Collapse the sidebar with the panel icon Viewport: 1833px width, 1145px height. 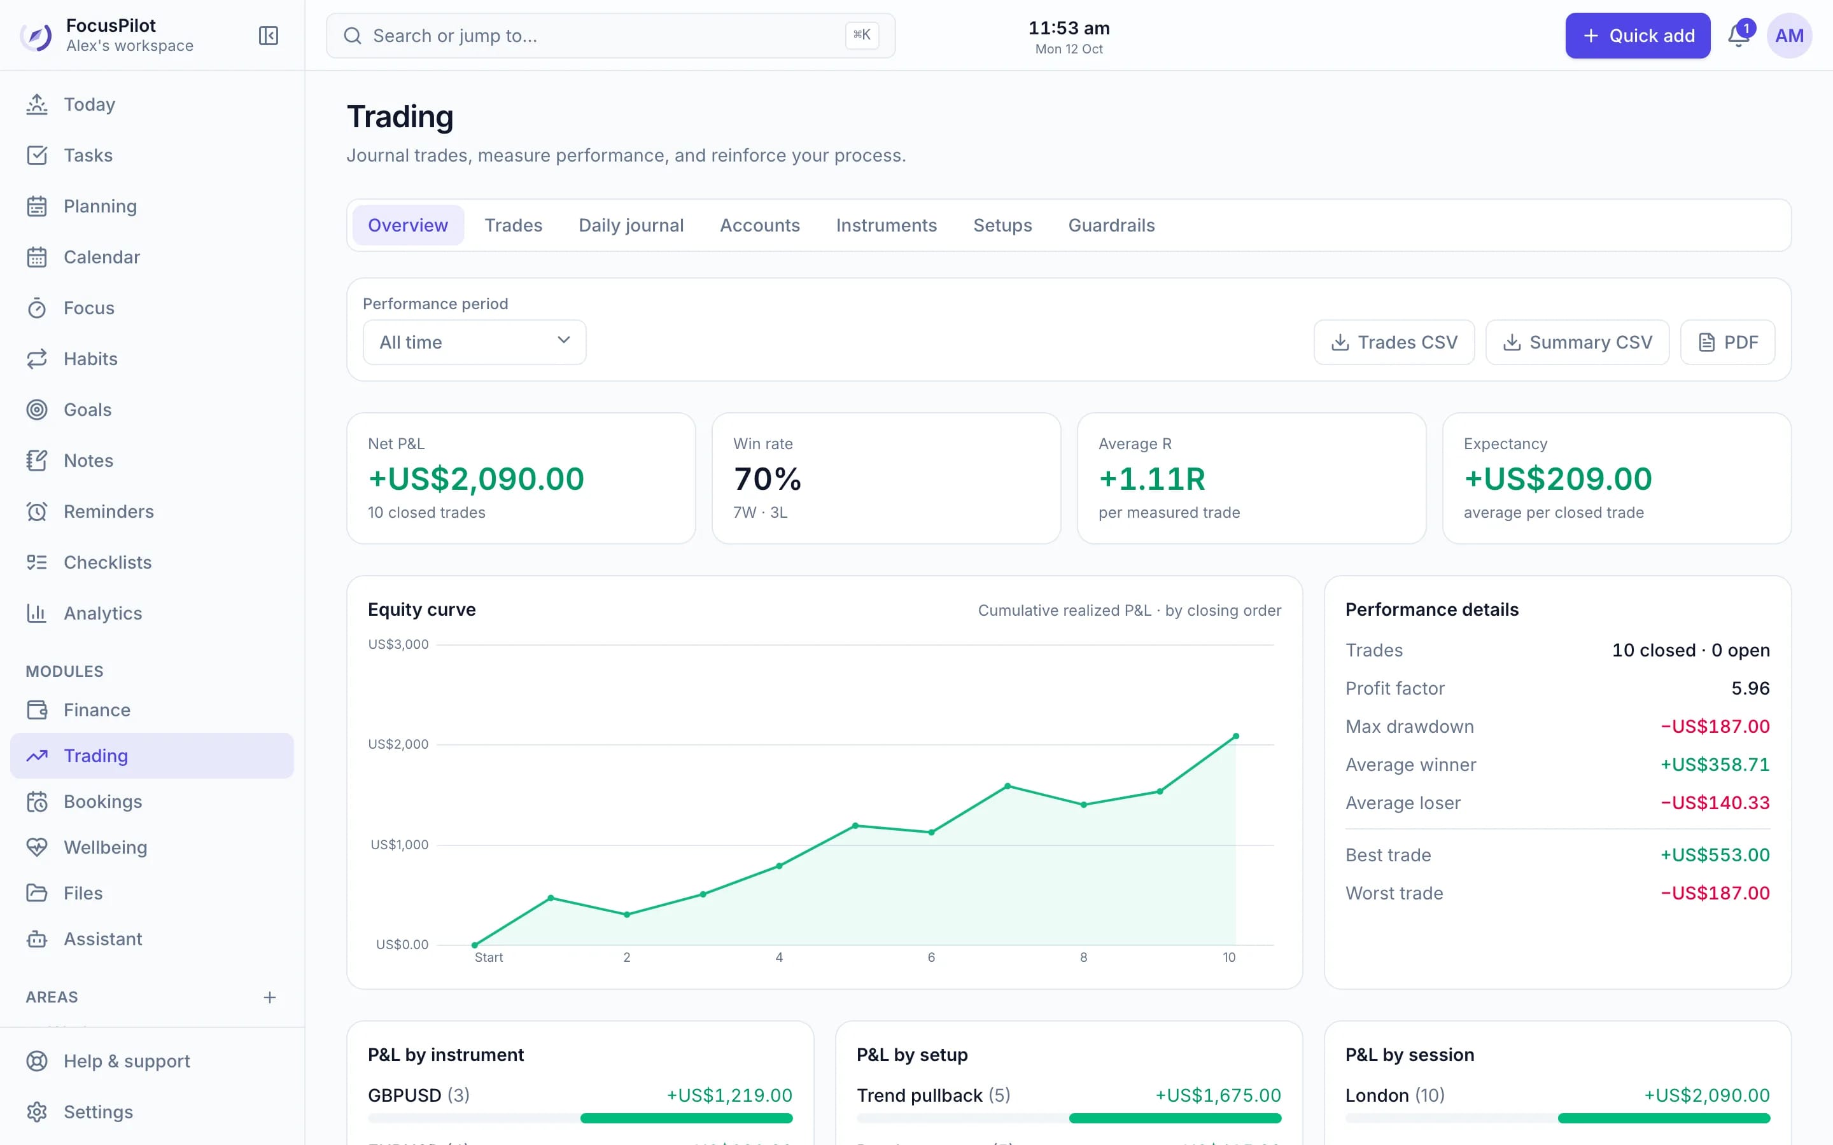pos(268,36)
